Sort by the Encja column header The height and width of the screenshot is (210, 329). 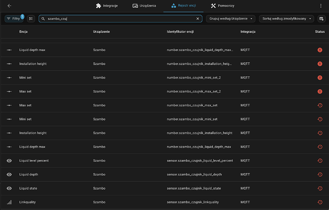(23, 31)
